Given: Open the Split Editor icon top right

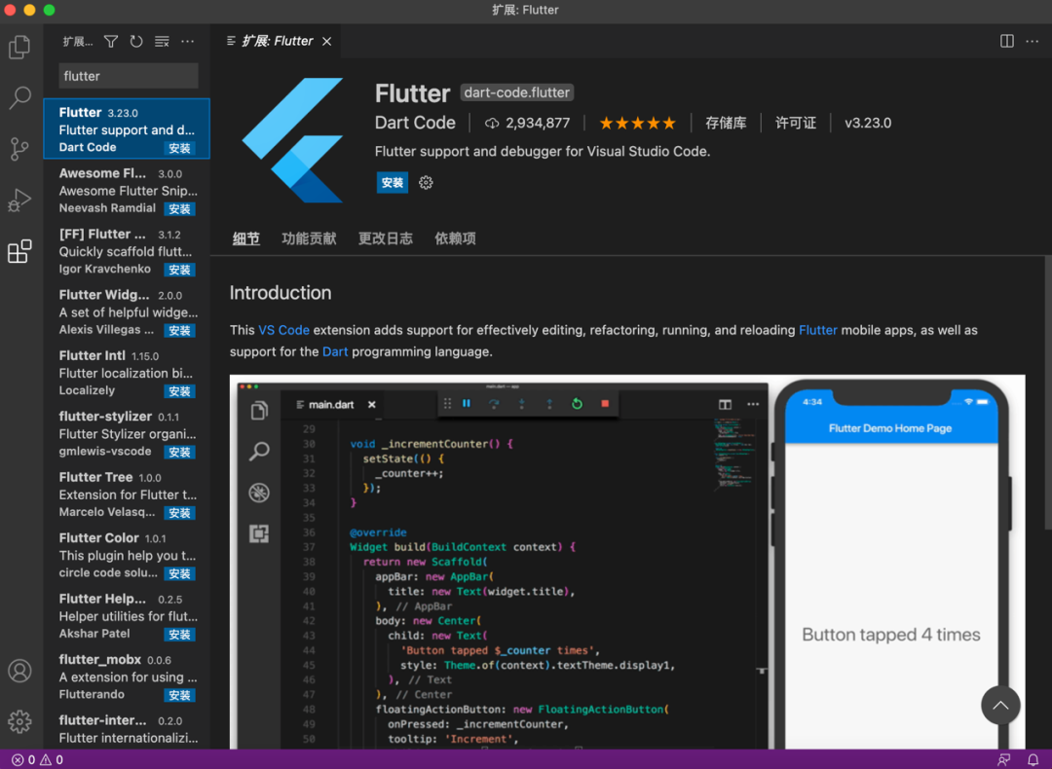Looking at the screenshot, I should point(1006,41).
